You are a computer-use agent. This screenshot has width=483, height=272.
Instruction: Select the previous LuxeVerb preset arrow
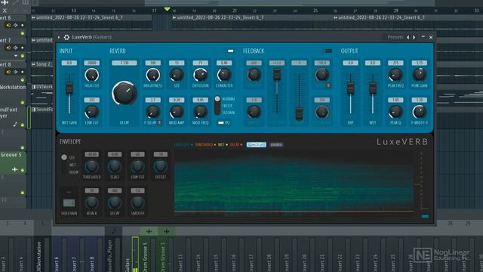[408, 37]
